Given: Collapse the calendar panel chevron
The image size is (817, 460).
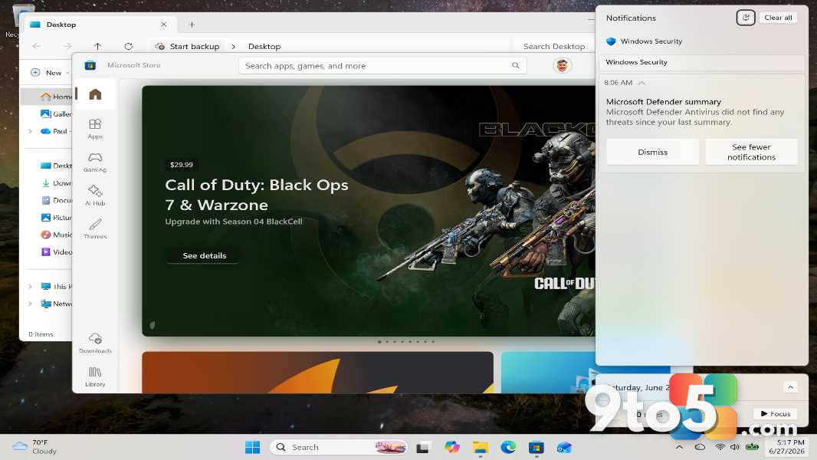Looking at the screenshot, I should (790, 387).
